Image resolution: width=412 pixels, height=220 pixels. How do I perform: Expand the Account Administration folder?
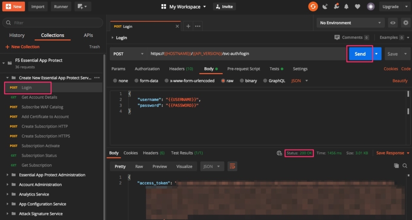click(7, 184)
